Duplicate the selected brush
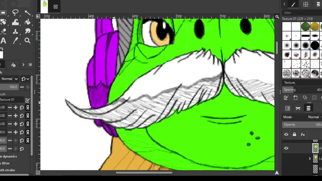The height and width of the screenshot is (181, 322). pyautogui.click(x=305, y=98)
